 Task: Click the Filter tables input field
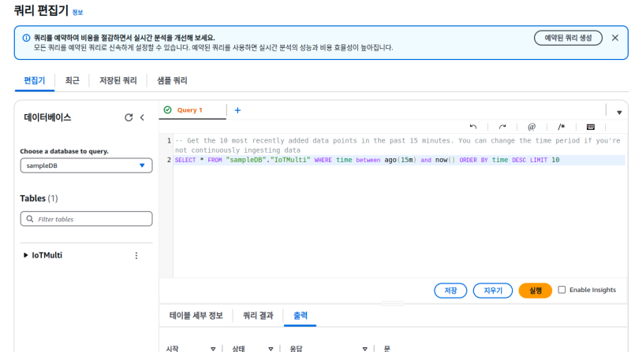86,219
